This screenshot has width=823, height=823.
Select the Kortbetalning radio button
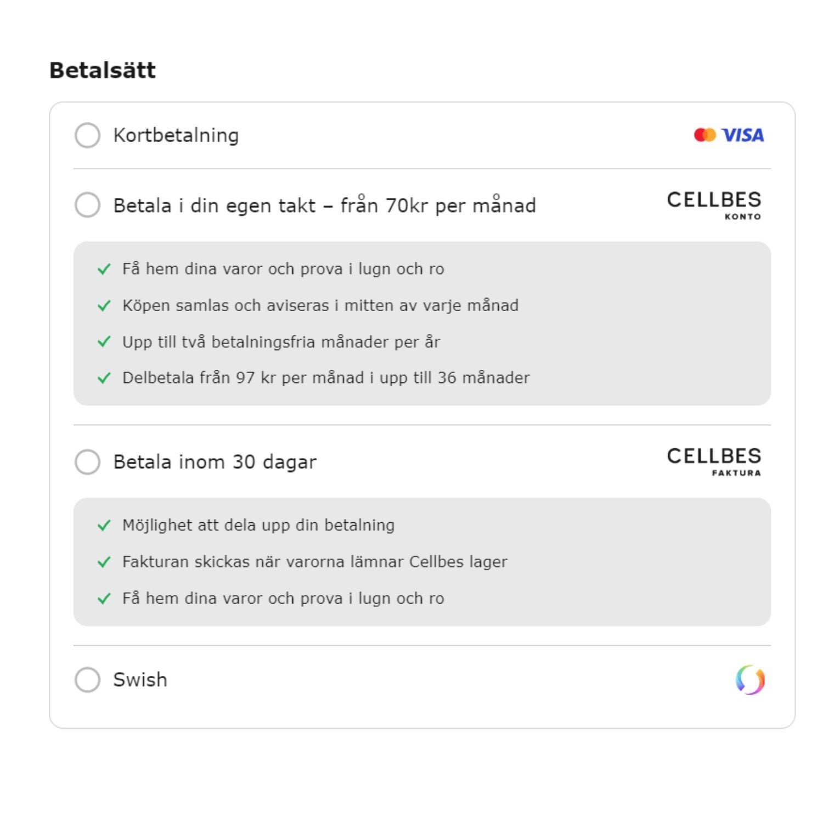coord(87,135)
